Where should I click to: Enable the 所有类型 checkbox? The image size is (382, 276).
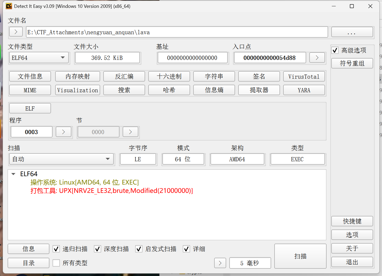coord(56,263)
